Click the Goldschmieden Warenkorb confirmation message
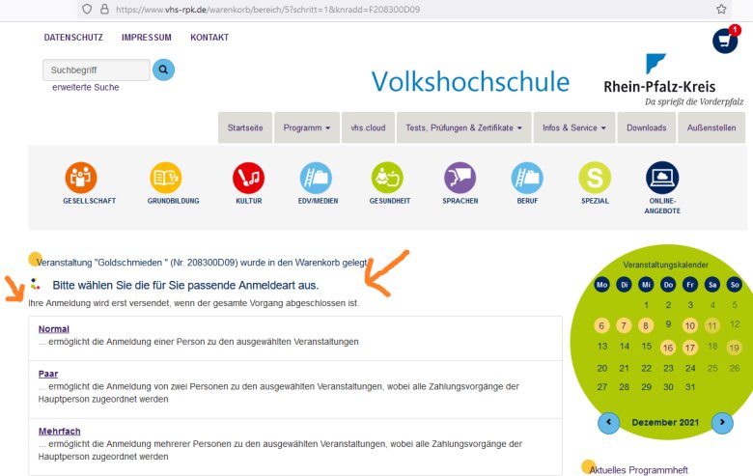 tap(202, 263)
